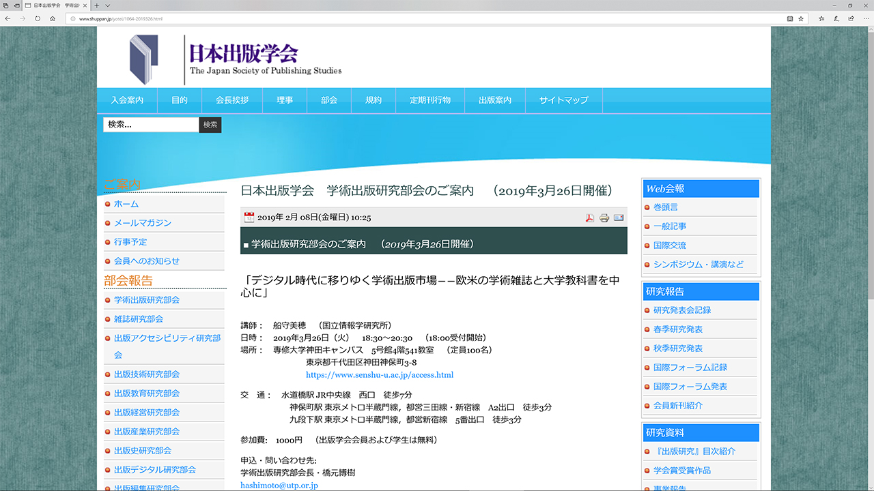This screenshot has height=491, width=874.
Task: Click the 検索... search input field
Action: pyautogui.click(x=151, y=125)
